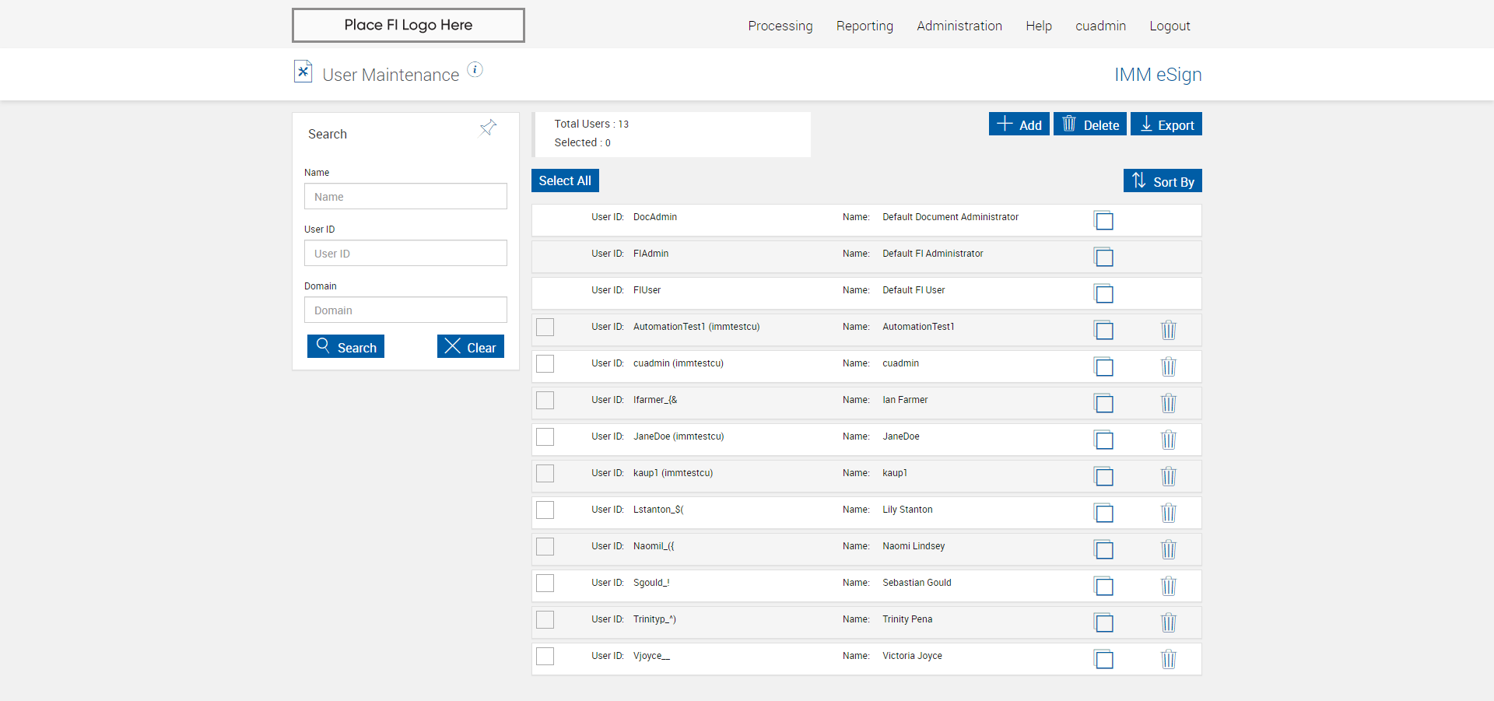Delete user Ian Farmer via trash icon
This screenshot has height=701, width=1494.
[1168, 403]
